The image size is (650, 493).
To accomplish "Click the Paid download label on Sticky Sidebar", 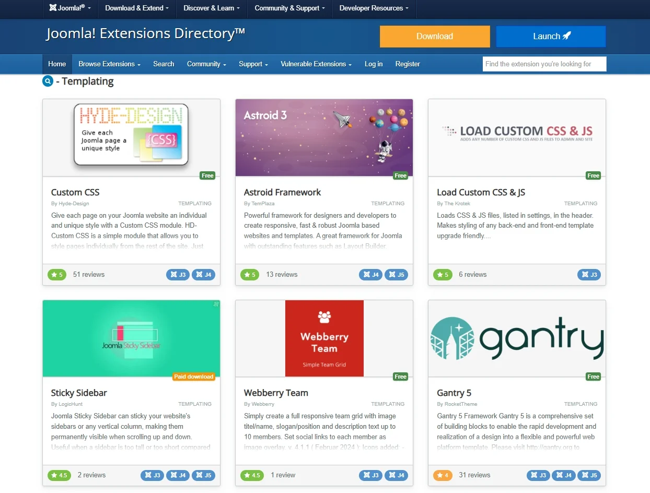I will click(194, 377).
